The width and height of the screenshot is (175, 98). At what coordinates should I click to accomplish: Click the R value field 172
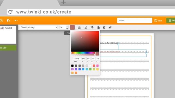83,59
